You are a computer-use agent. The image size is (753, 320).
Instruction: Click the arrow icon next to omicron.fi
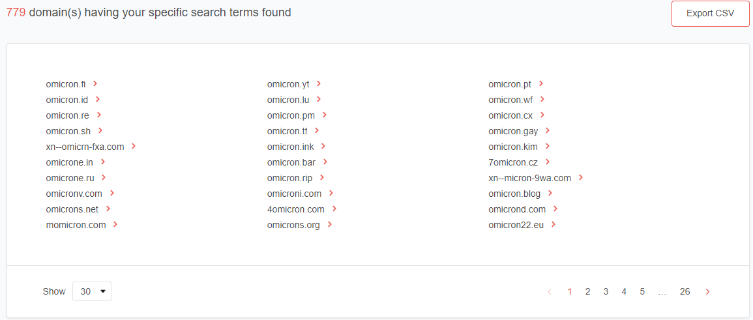coord(95,83)
